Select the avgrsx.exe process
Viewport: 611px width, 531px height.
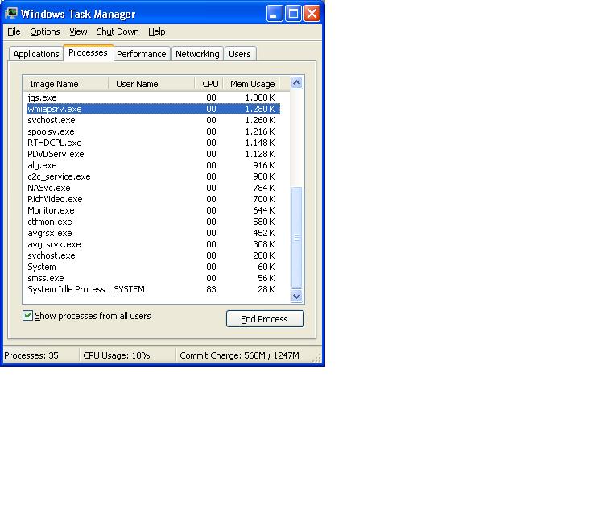pyautogui.click(x=153, y=234)
